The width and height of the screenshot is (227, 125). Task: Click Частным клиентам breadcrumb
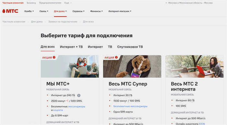pyautogui.click(x=14, y=22)
